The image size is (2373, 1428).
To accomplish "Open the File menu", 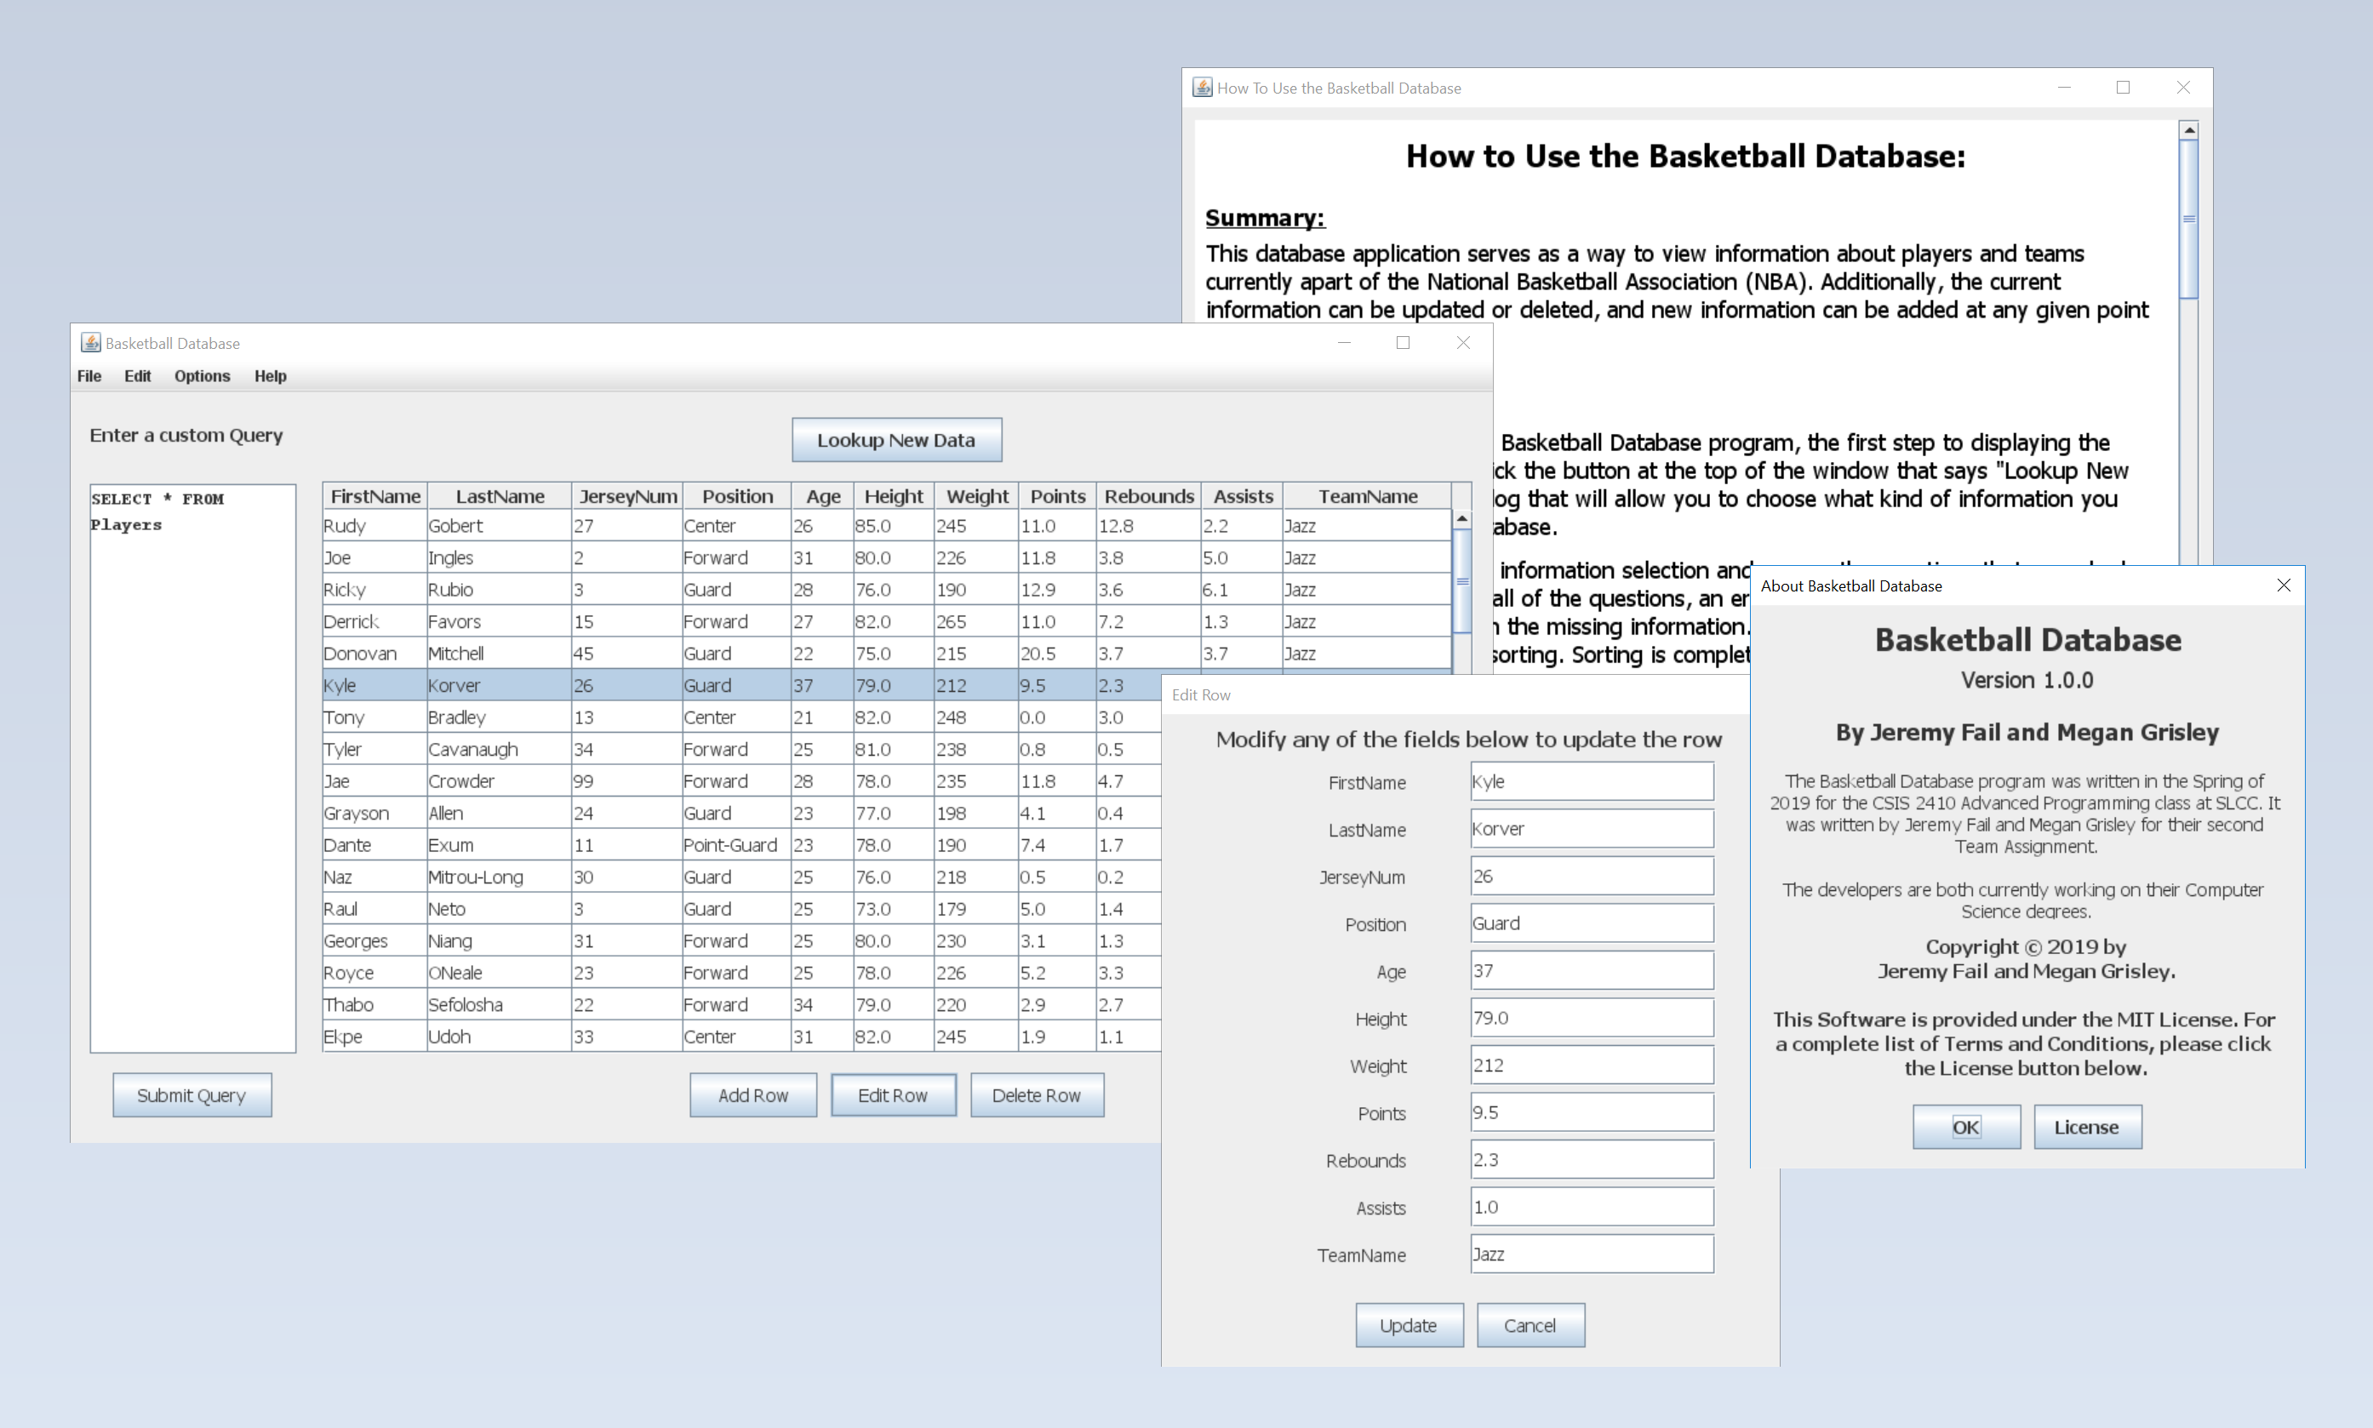I will [x=88, y=376].
